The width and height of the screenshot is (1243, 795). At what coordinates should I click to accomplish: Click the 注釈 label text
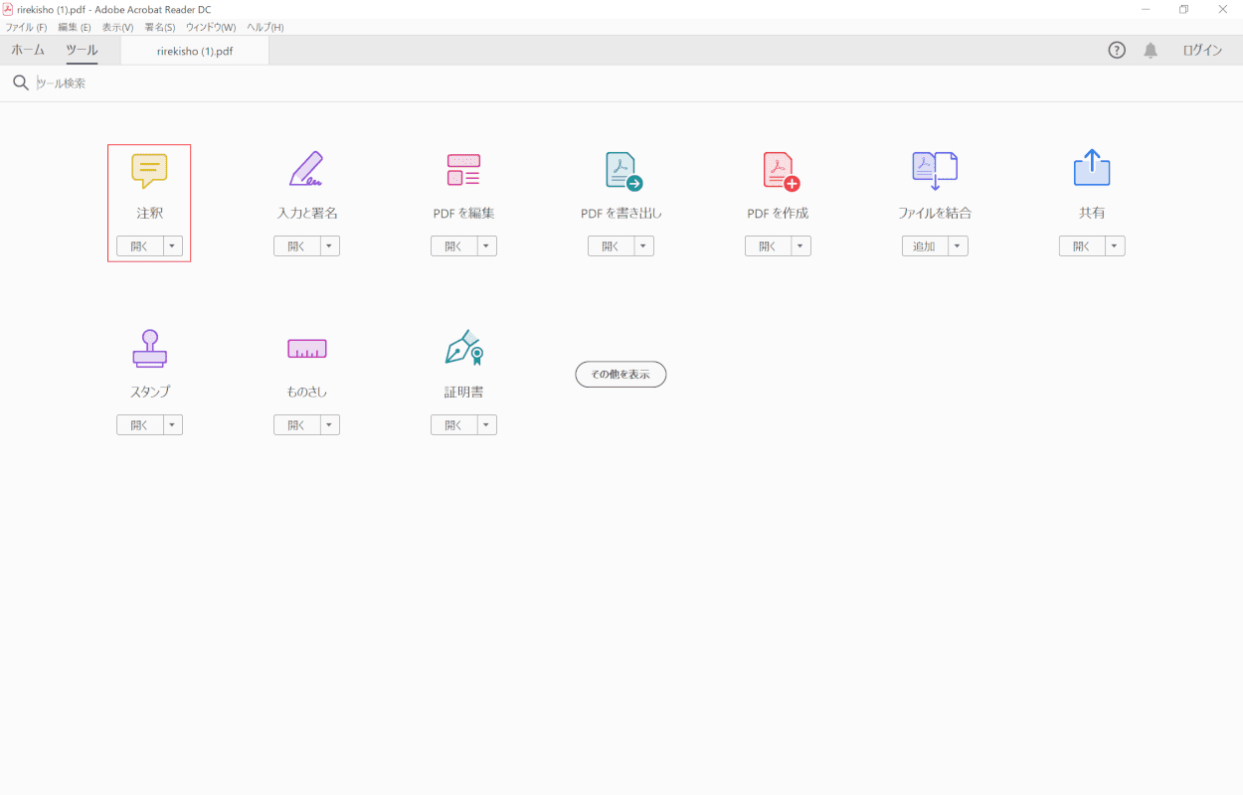(149, 213)
